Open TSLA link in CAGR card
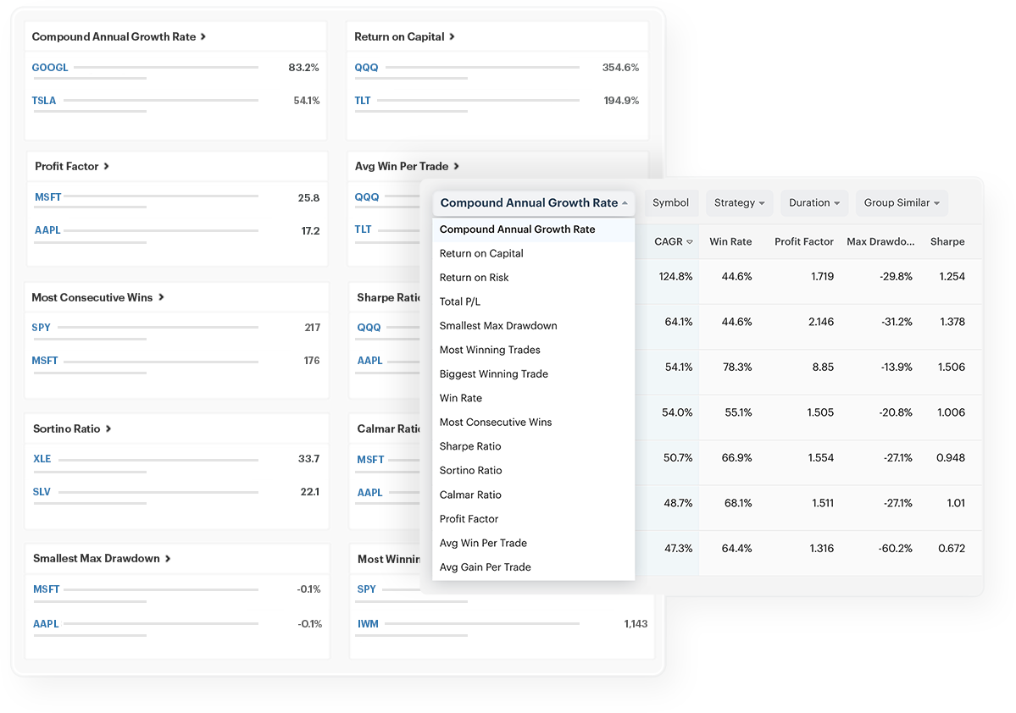The width and height of the screenshot is (1016, 713). click(44, 101)
